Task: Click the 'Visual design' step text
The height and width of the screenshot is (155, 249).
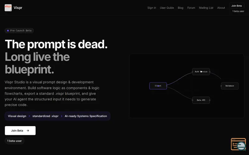Action: (17, 116)
